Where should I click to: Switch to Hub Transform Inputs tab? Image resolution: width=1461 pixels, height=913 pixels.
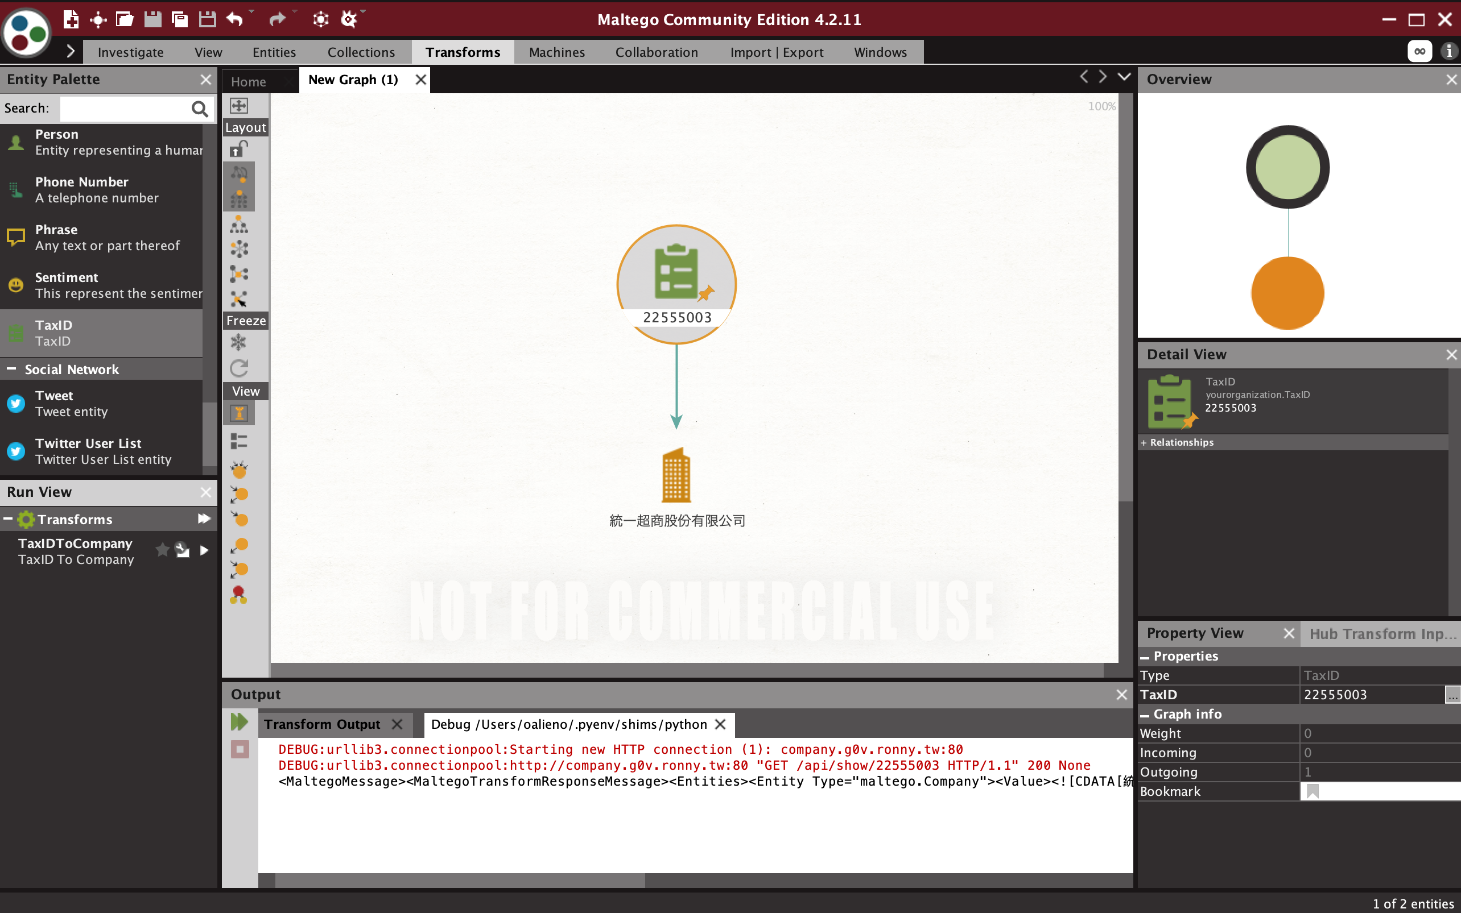[1382, 633]
